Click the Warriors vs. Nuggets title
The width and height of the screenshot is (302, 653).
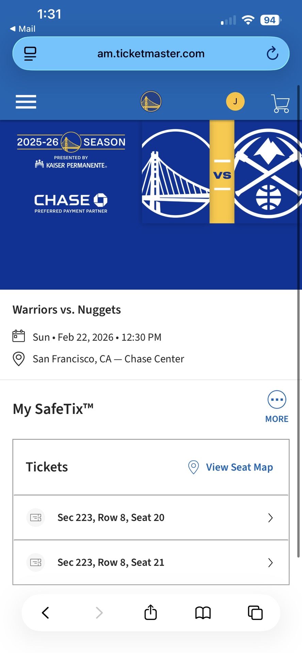[67, 309]
